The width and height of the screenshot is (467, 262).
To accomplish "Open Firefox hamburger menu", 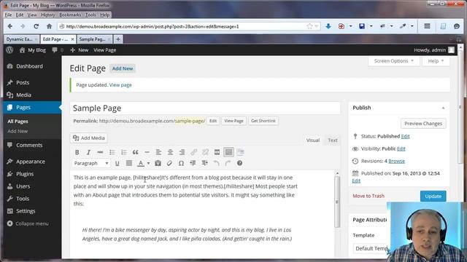I will pos(427,26).
